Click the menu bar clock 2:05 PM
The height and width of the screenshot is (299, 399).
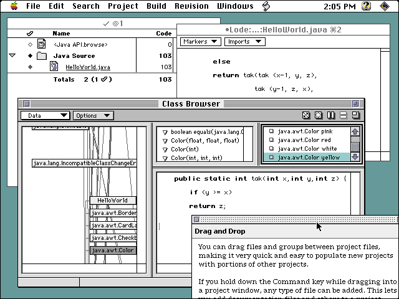coord(339,6)
